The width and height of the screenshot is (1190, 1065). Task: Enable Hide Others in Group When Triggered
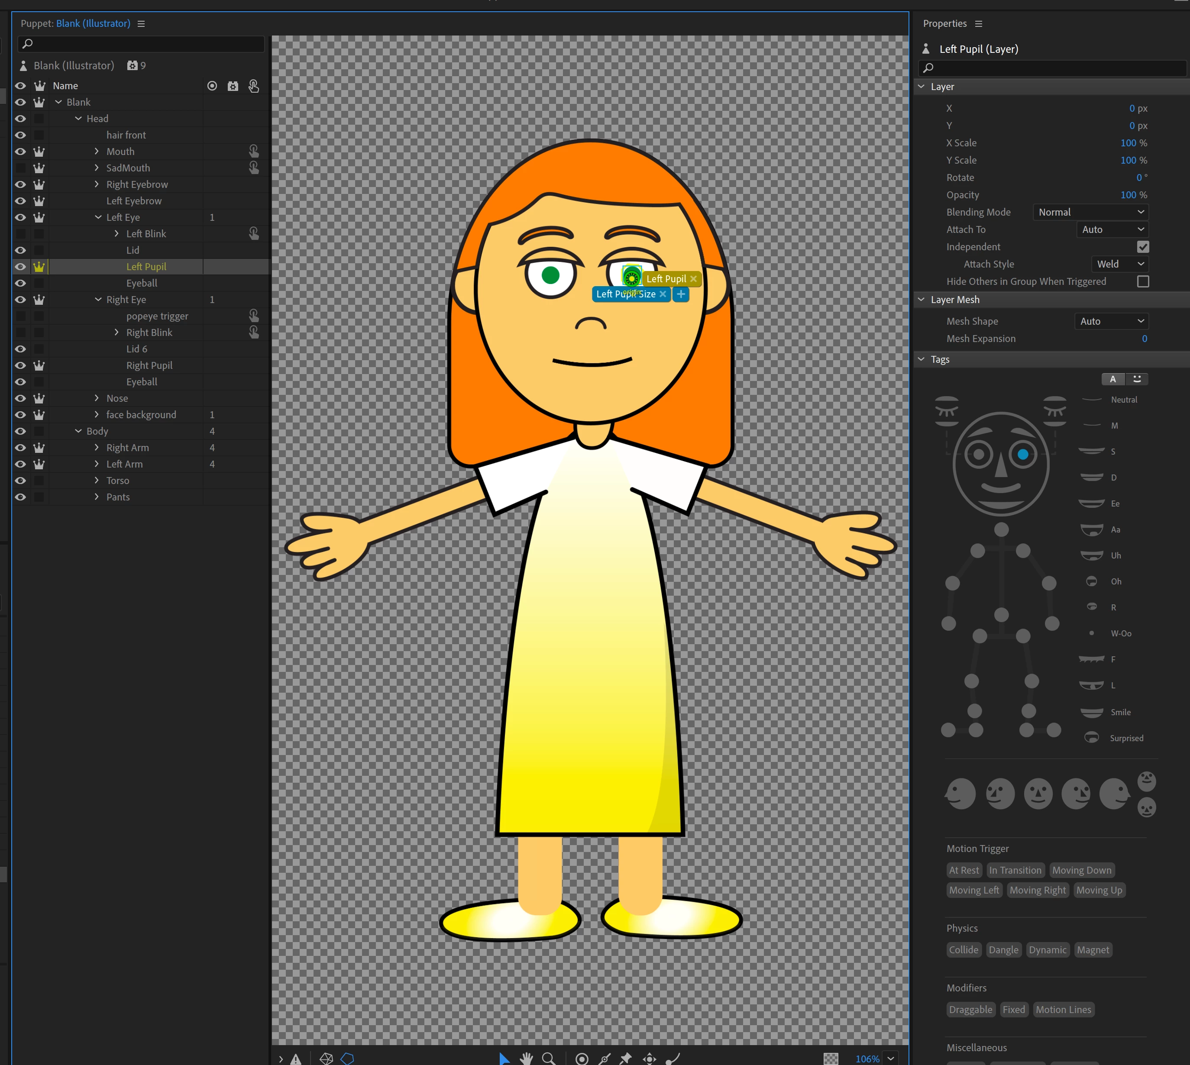coord(1143,281)
